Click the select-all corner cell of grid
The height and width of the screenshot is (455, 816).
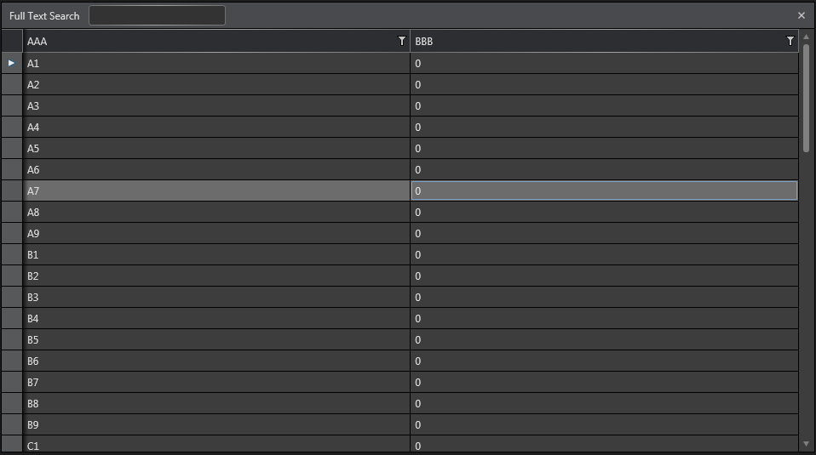(11, 41)
